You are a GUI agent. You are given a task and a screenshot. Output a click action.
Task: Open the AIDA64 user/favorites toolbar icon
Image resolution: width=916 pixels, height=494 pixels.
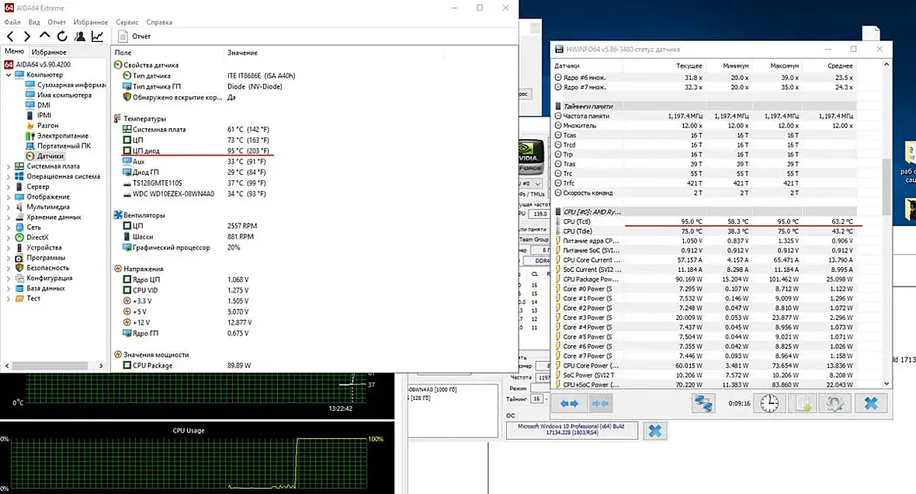[x=80, y=37]
